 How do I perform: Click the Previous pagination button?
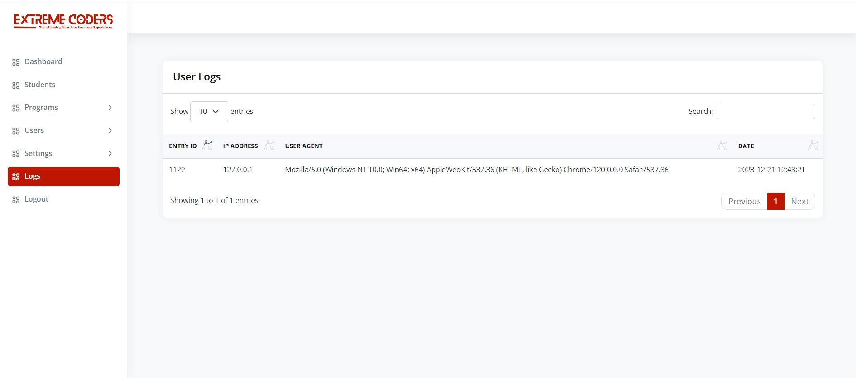click(744, 202)
